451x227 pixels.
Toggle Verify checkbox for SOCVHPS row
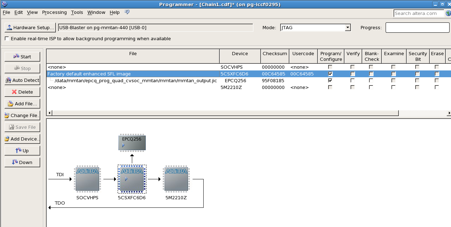pos(353,67)
